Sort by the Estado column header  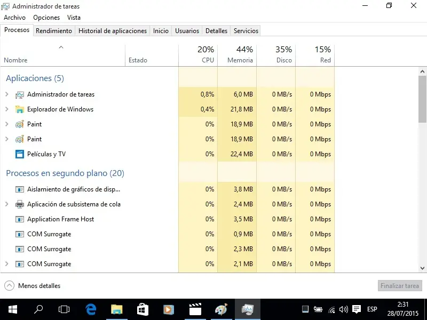pyautogui.click(x=152, y=55)
